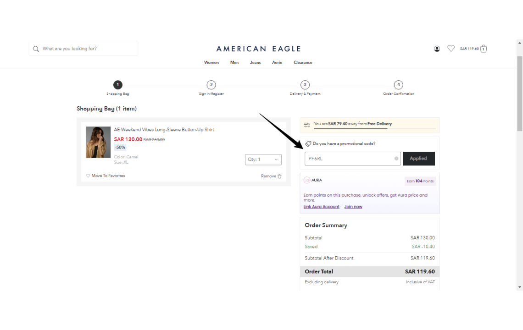This screenshot has width=523, height=330.
Task: Select step 2 Sign In/Register
Action: tap(211, 85)
